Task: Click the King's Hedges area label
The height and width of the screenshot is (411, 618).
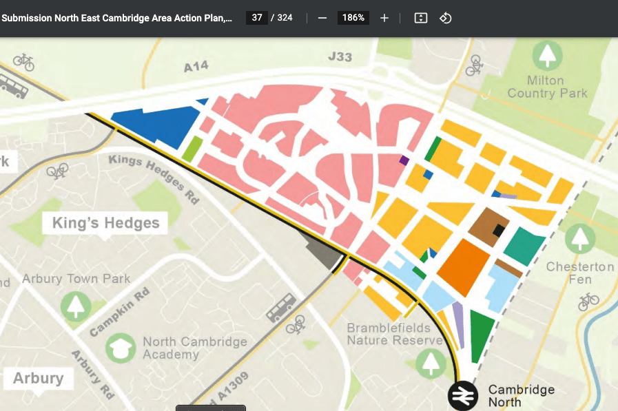Action: click(x=105, y=223)
